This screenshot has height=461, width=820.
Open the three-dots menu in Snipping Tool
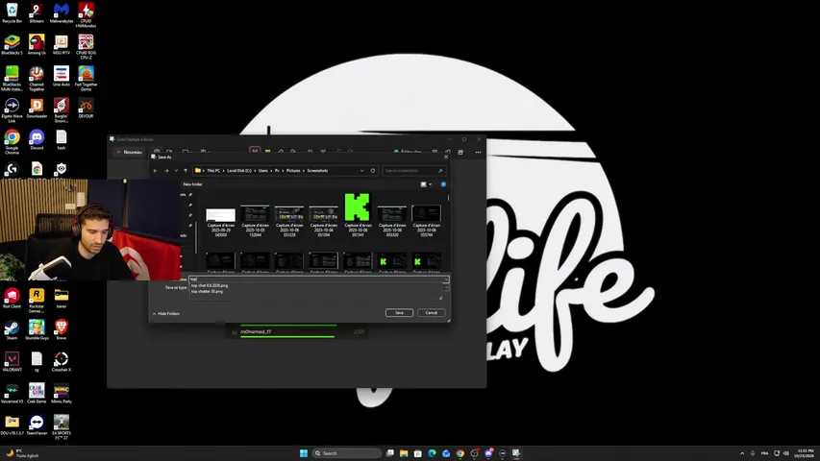click(478, 152)
